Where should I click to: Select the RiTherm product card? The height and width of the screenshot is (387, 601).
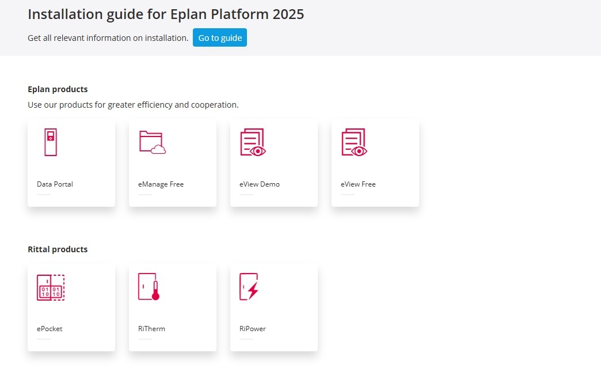tap(172, 307)
